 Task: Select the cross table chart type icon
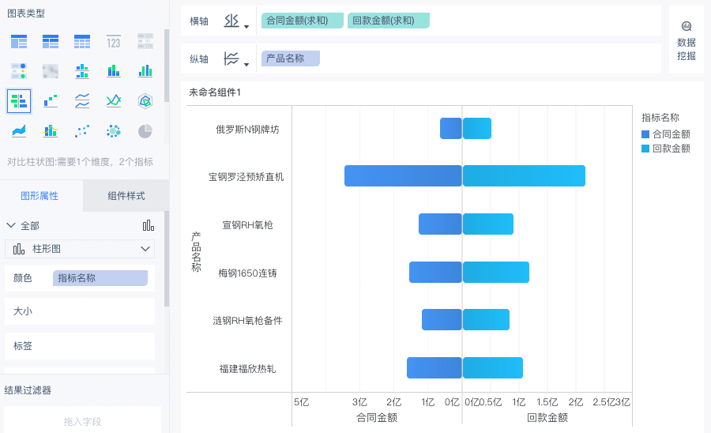click(x=51, y=42)
